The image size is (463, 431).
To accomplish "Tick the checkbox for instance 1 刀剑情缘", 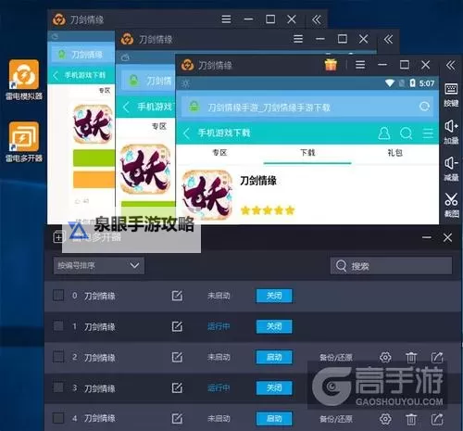I will tap(58, 326).
